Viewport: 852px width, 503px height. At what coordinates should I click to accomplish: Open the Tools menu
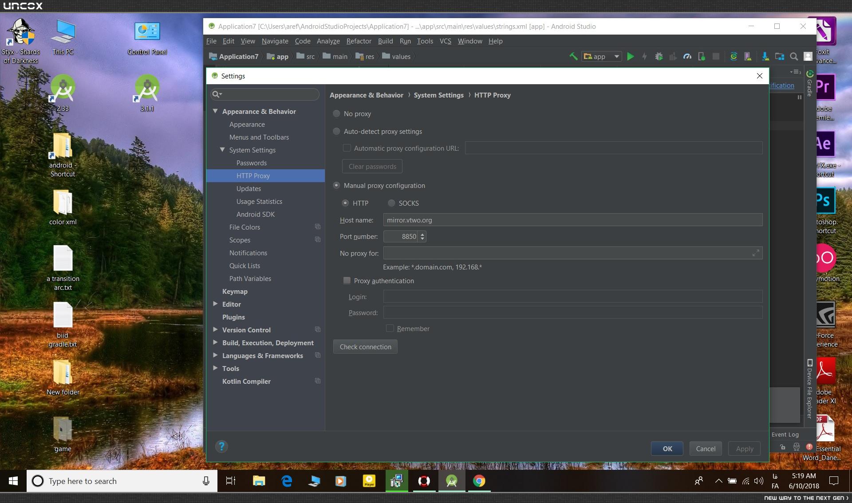[425, 41]
